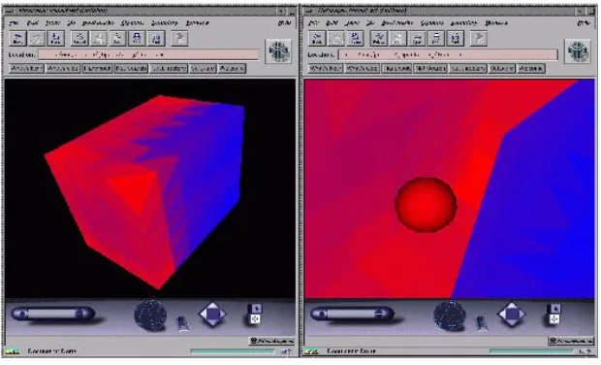Image resolution: width=601 pixels, height=365 pixels.
Task: Click the What's New button in the left window
Action: (x=26, y=68)
